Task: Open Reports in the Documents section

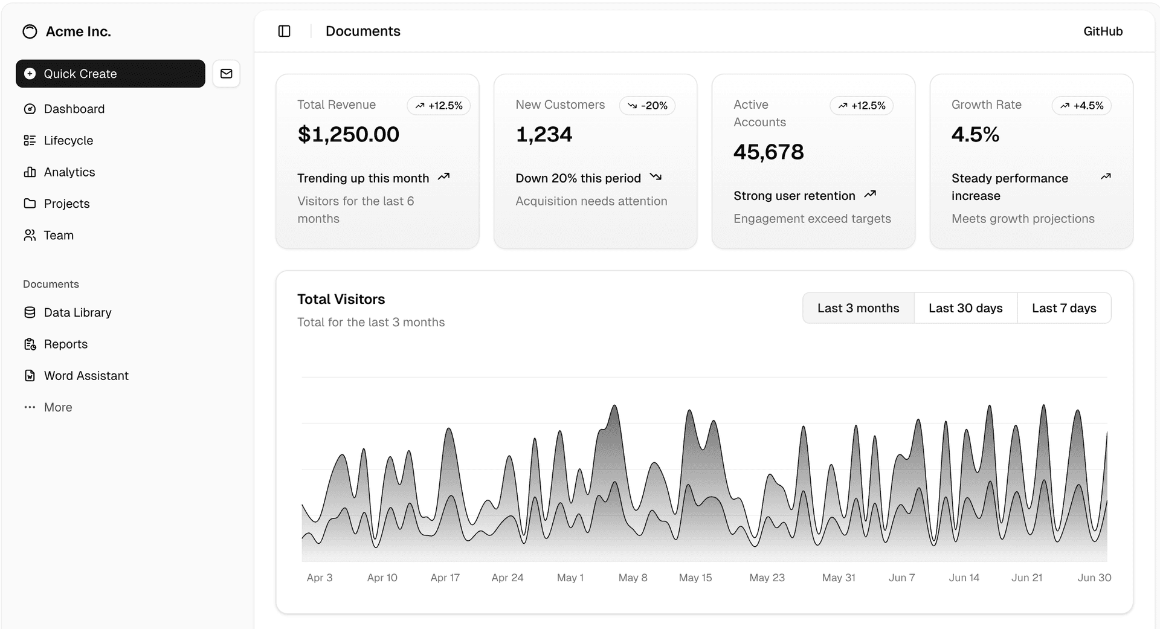Action: [65, 344]
